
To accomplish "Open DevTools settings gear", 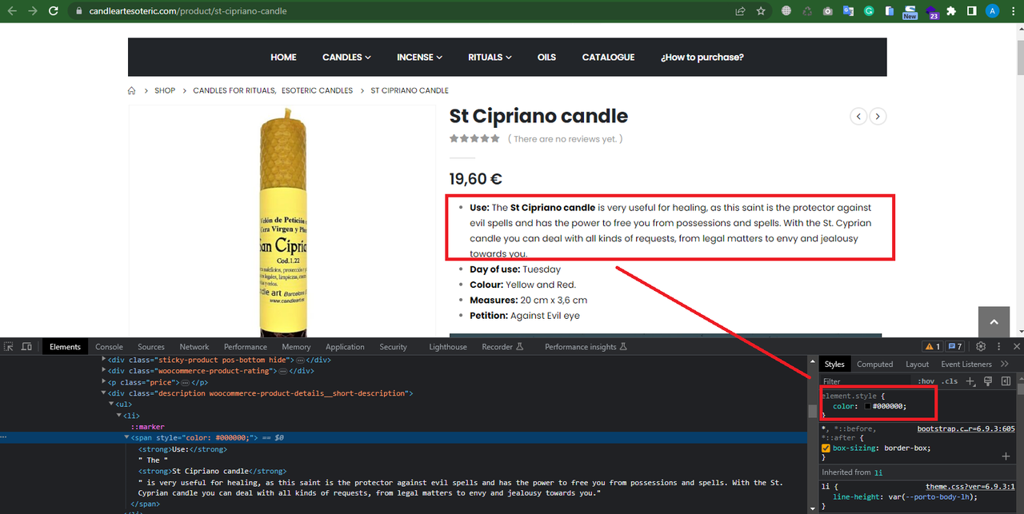I will coord(981,347).
